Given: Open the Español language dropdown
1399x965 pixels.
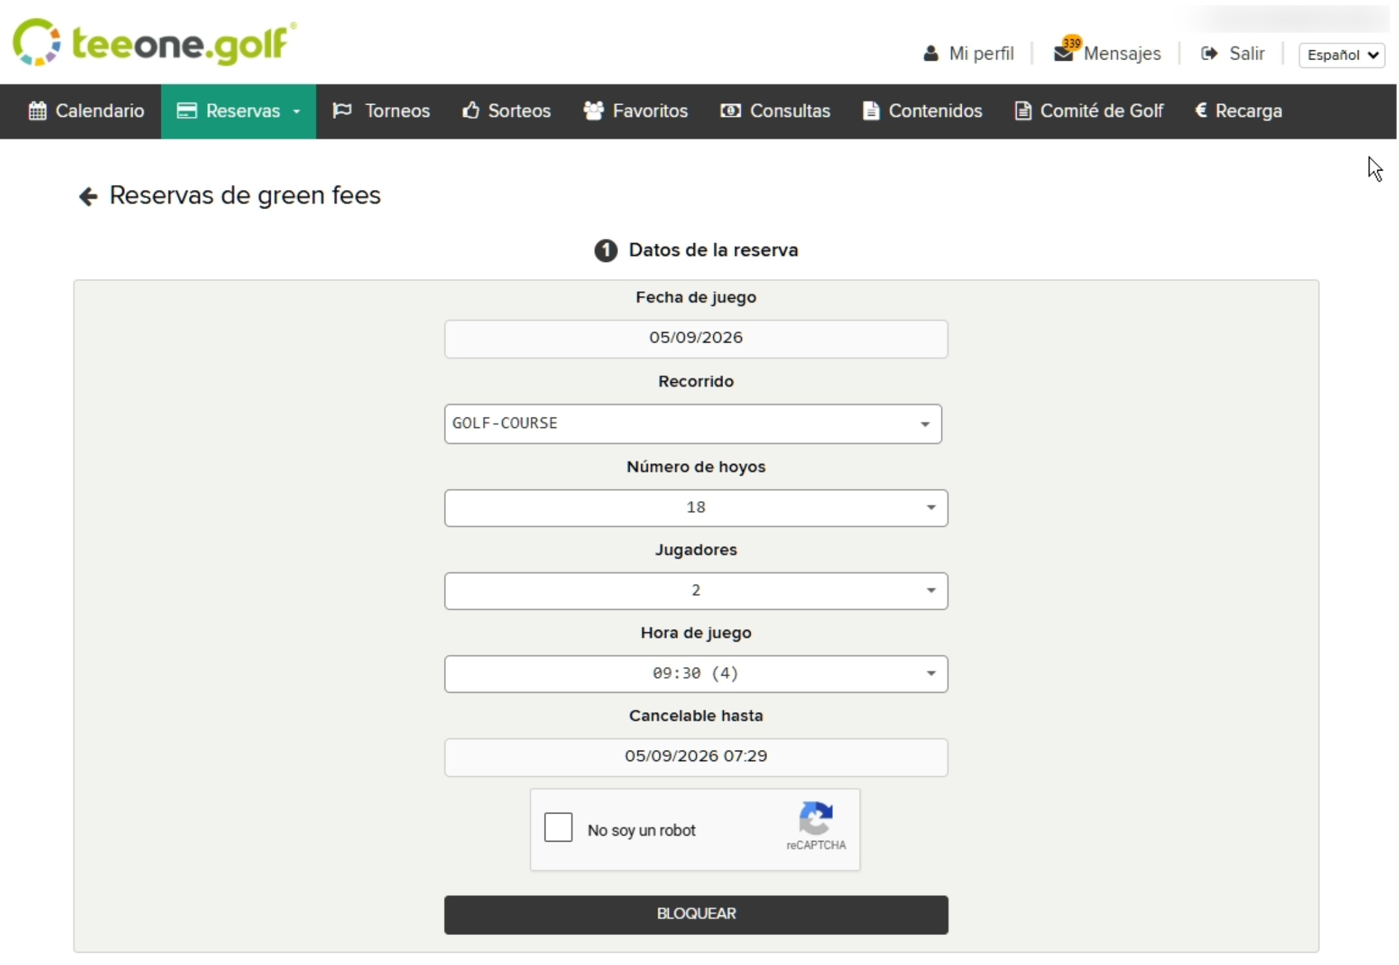Looking at the screenshot, I should [x=1341, y=55].
